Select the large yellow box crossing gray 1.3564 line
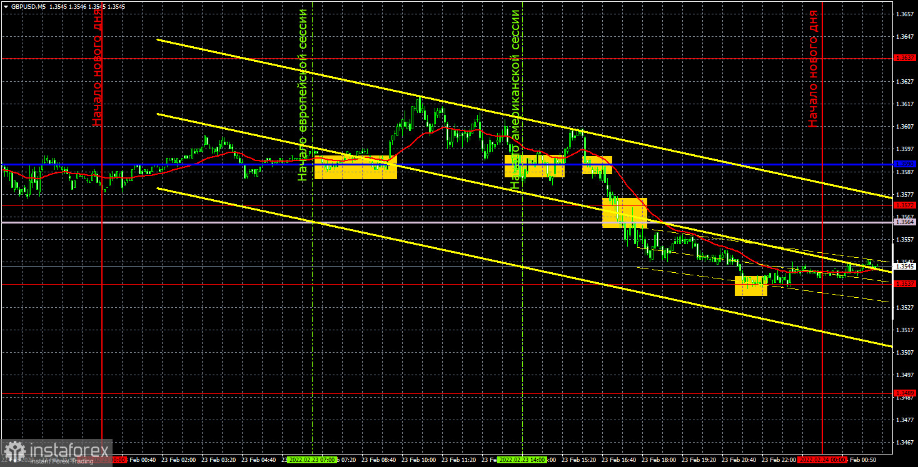This screenshot has width=918, height=467. (x=624, y=213)
